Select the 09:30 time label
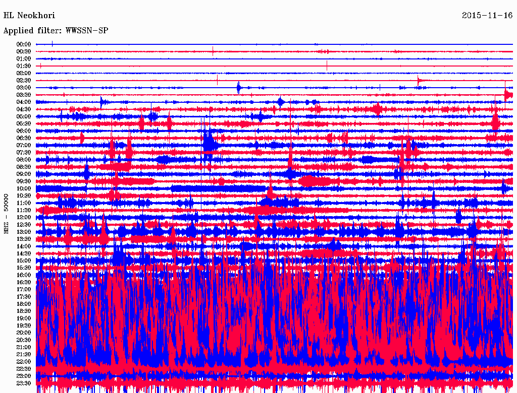Image resolution: width=517 pixels, height=393 pixels. pyautogui.click(x=24, y=181)
